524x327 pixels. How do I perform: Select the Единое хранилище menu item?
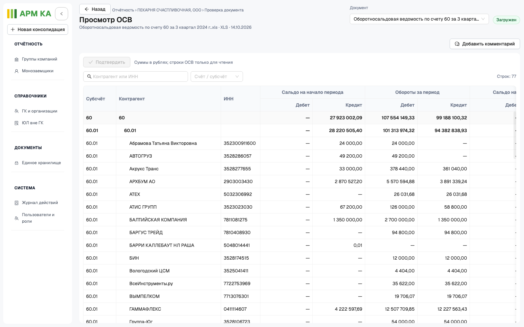[38, 163]
